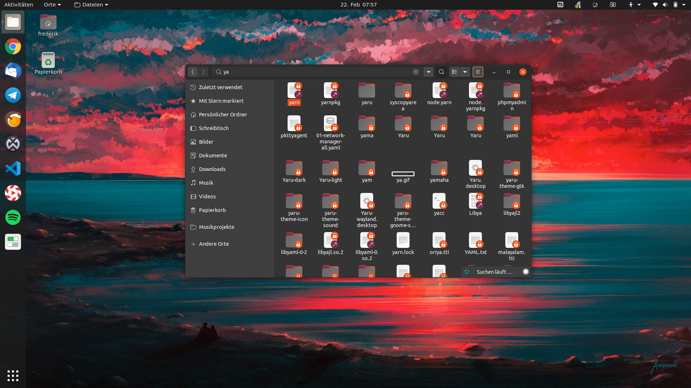The image size is (691, 388).
Task: Clear the search field text
Action: (x=415, y=72)
